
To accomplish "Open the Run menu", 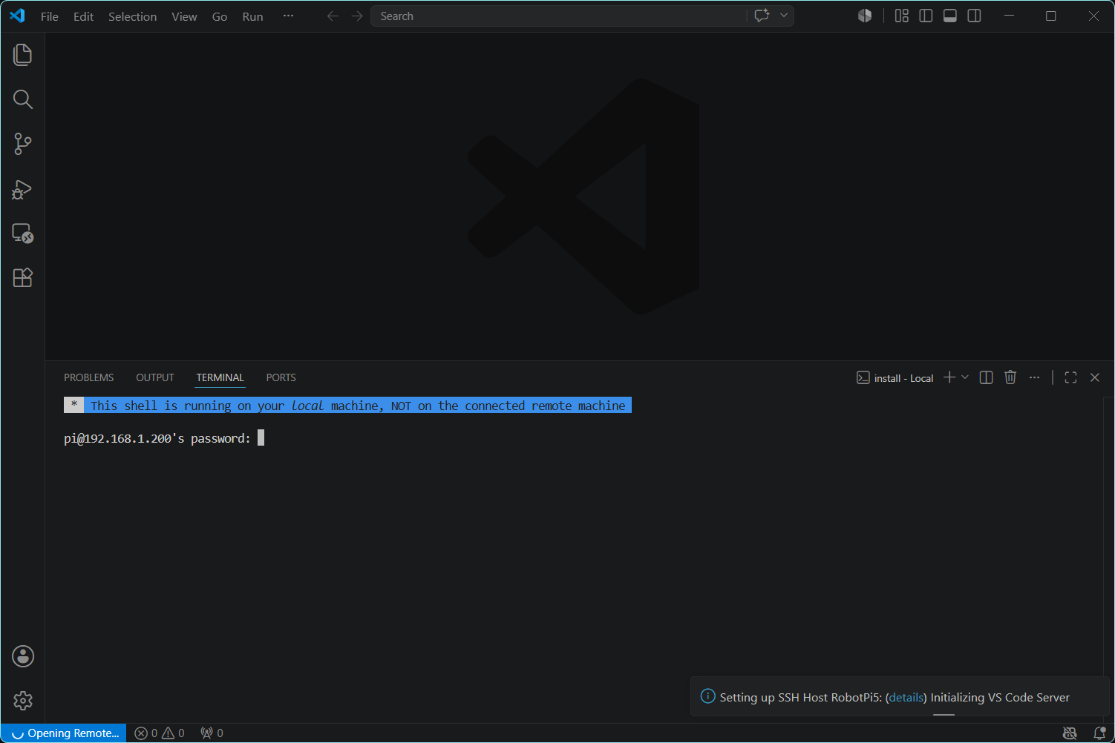I will [252, 16].
